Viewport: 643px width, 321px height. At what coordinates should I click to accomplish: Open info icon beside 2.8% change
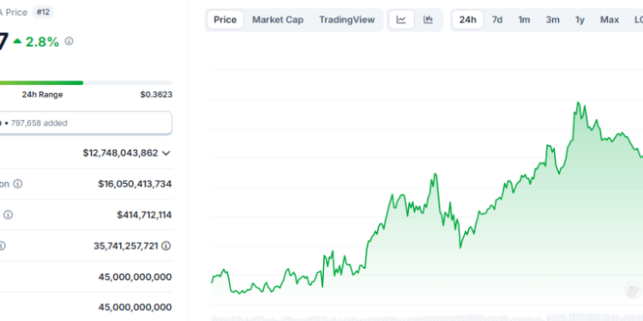[69, 41]
